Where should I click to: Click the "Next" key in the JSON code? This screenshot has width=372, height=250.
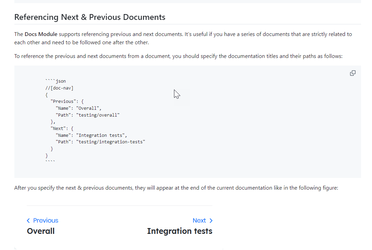point(57,129)
